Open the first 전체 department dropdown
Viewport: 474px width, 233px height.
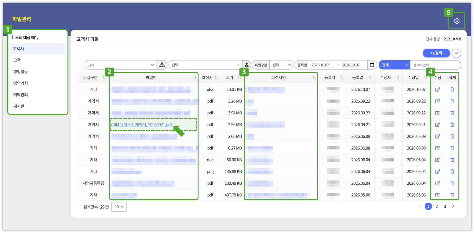tap(121, 65)
